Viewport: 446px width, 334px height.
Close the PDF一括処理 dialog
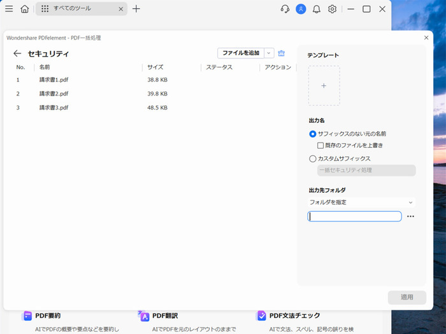click(x=426, y=38)
